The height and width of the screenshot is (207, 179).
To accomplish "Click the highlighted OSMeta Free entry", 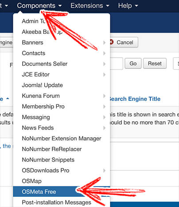I will (x=62, y=191).
